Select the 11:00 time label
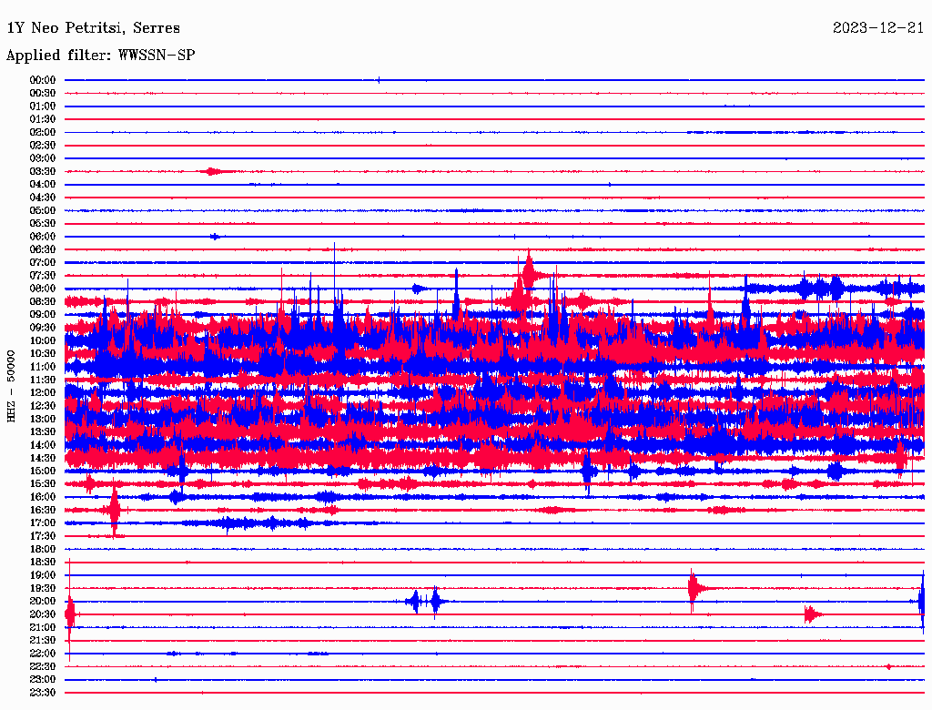Screen dimensions: 932x710 [x=43, y=367]
